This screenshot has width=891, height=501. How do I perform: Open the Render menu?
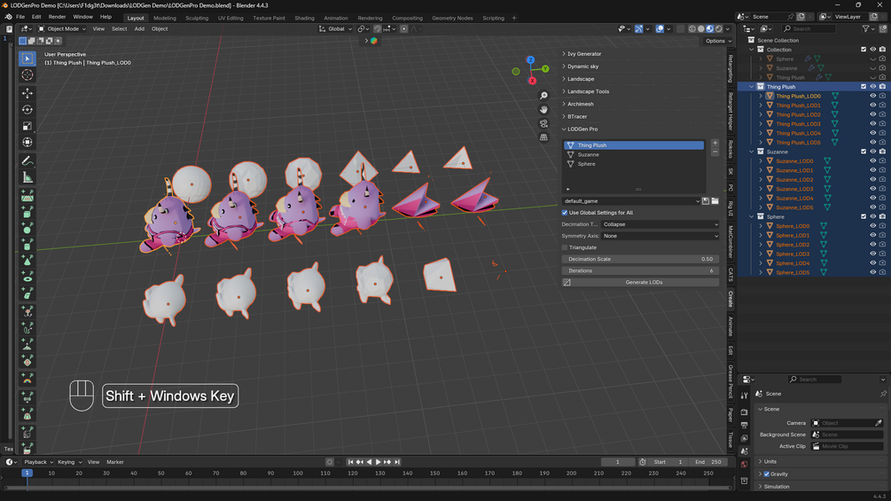(57, 17)
